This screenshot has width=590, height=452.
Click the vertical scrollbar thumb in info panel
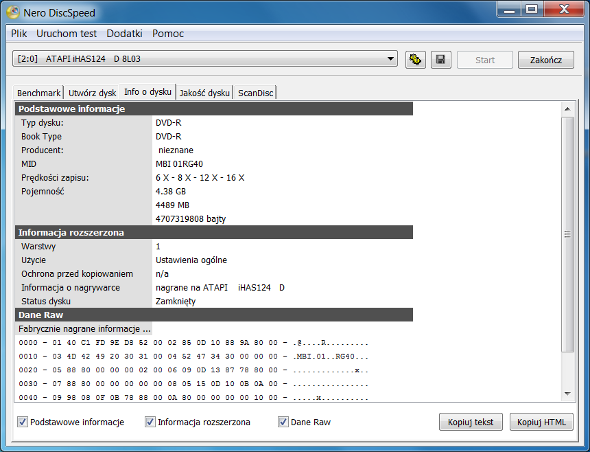click(x=567, y=234)
